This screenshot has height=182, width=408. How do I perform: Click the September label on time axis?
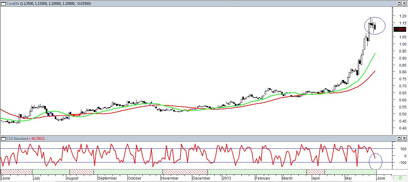[108, 178]
